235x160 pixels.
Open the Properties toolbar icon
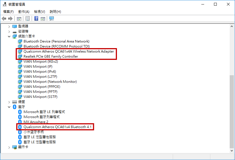pyautogui.click(x=27, y=18)
